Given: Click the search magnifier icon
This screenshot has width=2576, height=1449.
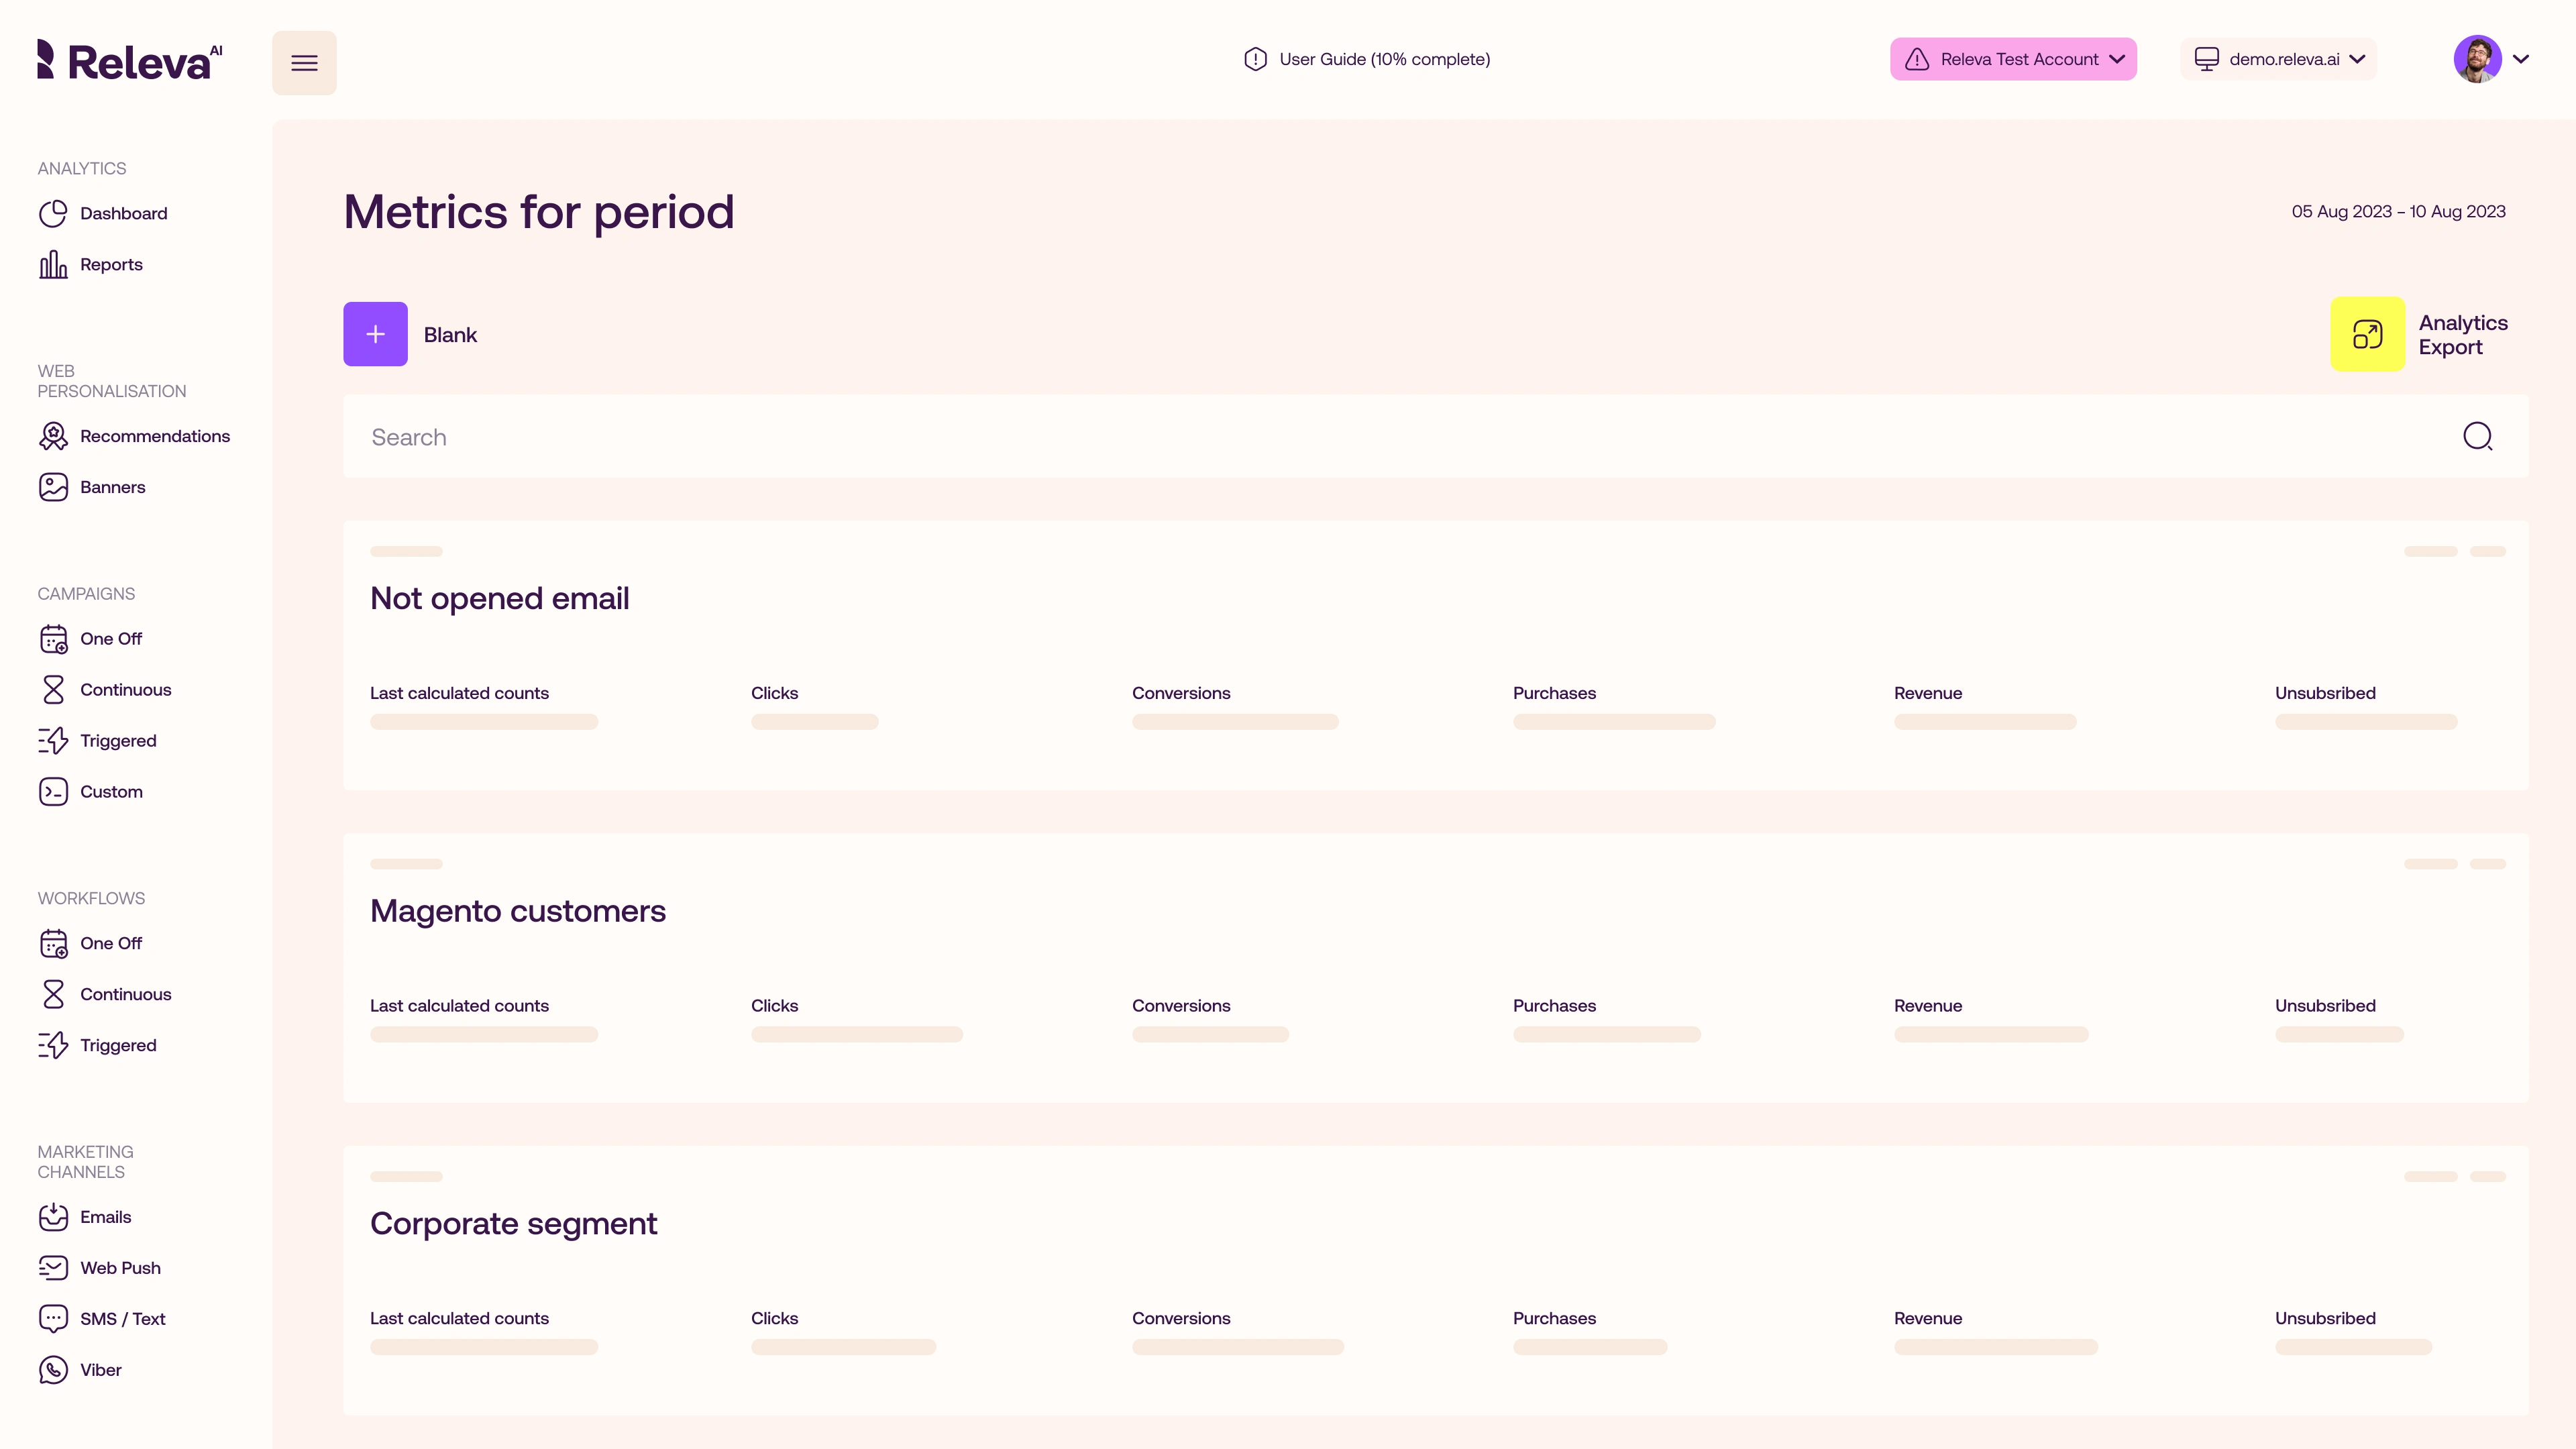Looking at the screenshot, I should [2477, 436].
